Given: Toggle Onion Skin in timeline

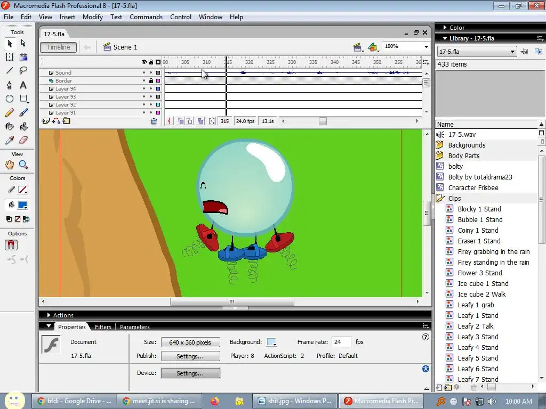Looking at the screenshot, I should [181, 121].
